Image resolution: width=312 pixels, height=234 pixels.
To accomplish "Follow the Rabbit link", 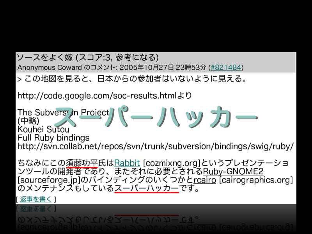I will [127, 163].
